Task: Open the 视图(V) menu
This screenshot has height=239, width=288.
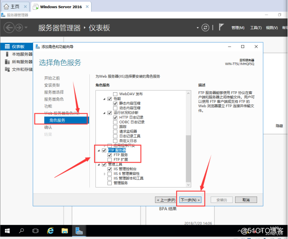Action: pos(272,27)
